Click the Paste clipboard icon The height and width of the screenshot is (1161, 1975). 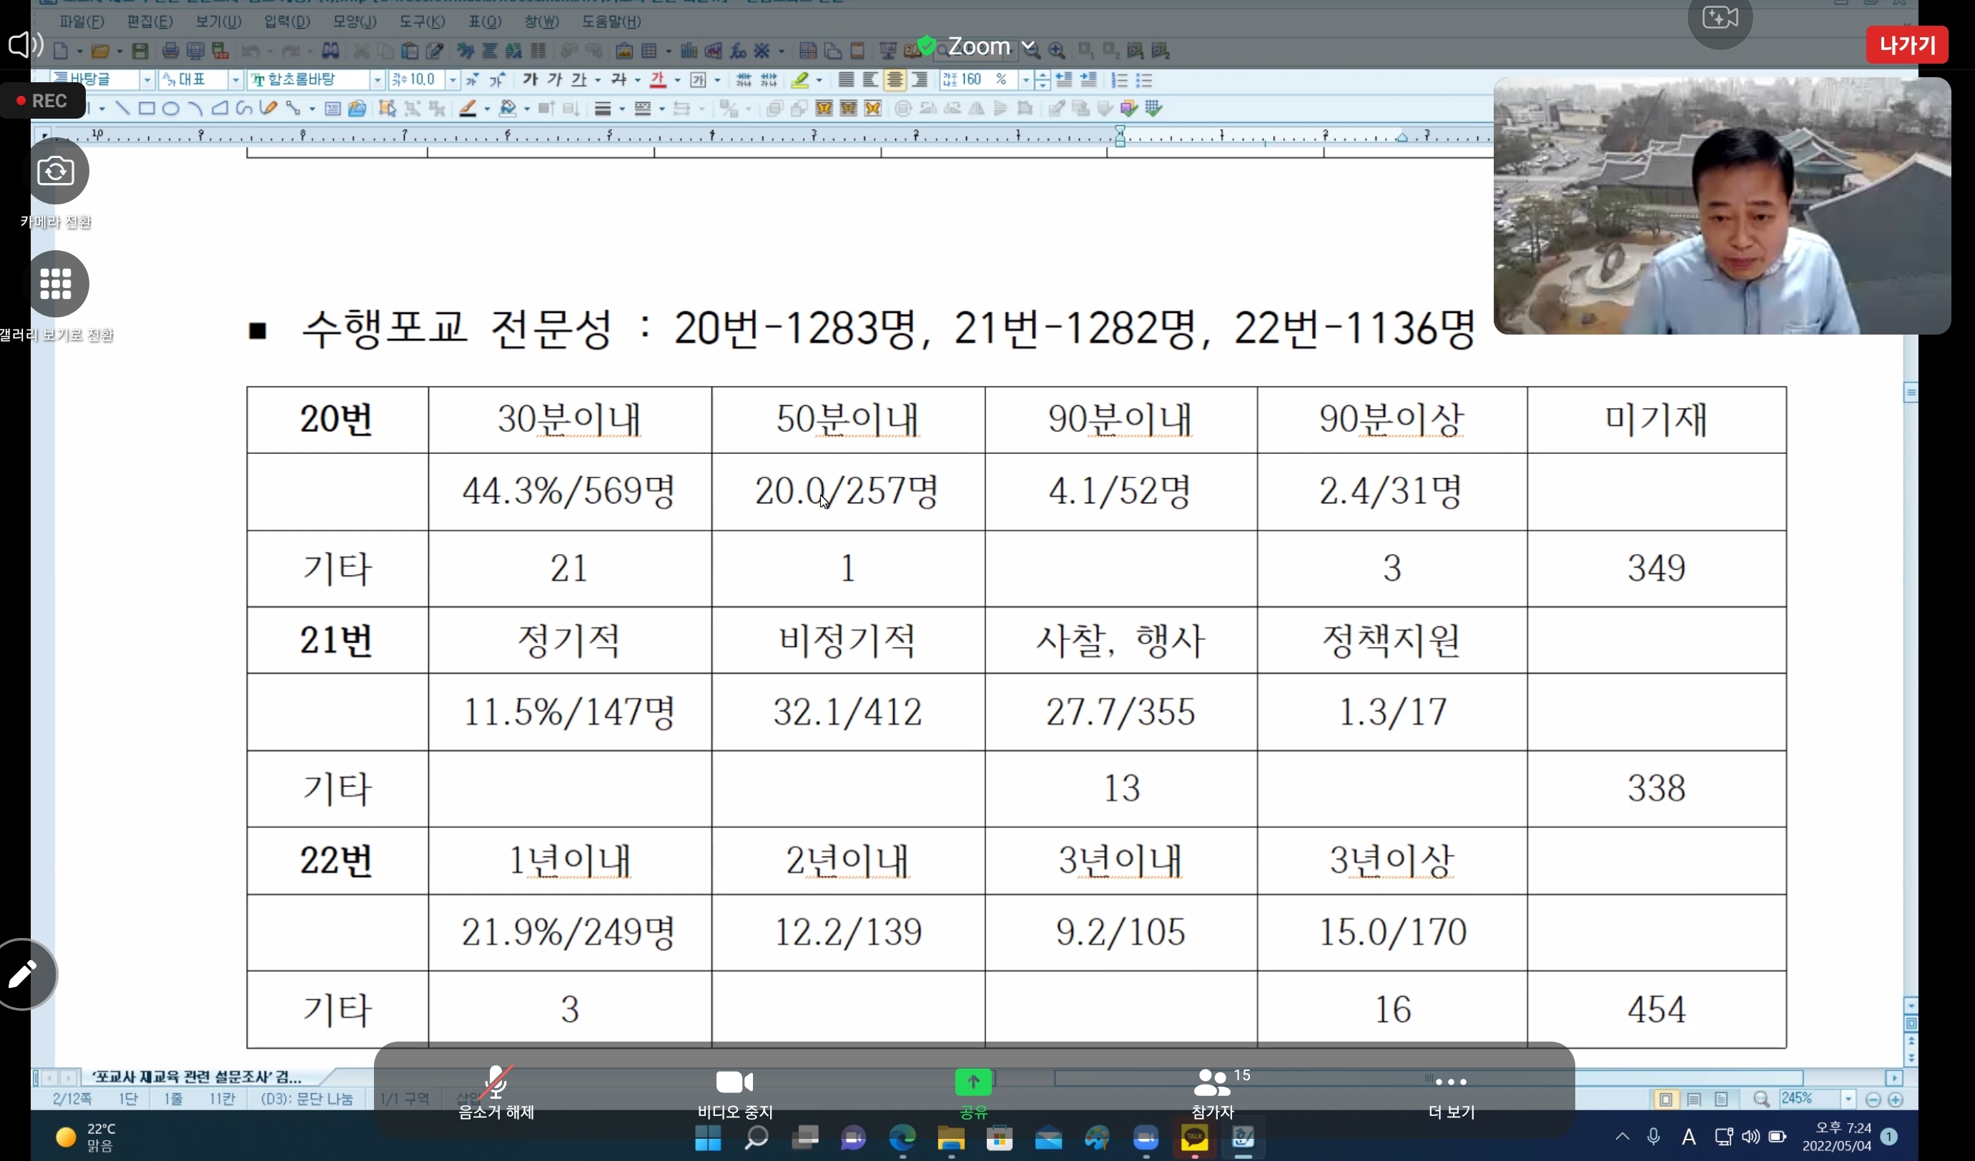pos(409,51)
